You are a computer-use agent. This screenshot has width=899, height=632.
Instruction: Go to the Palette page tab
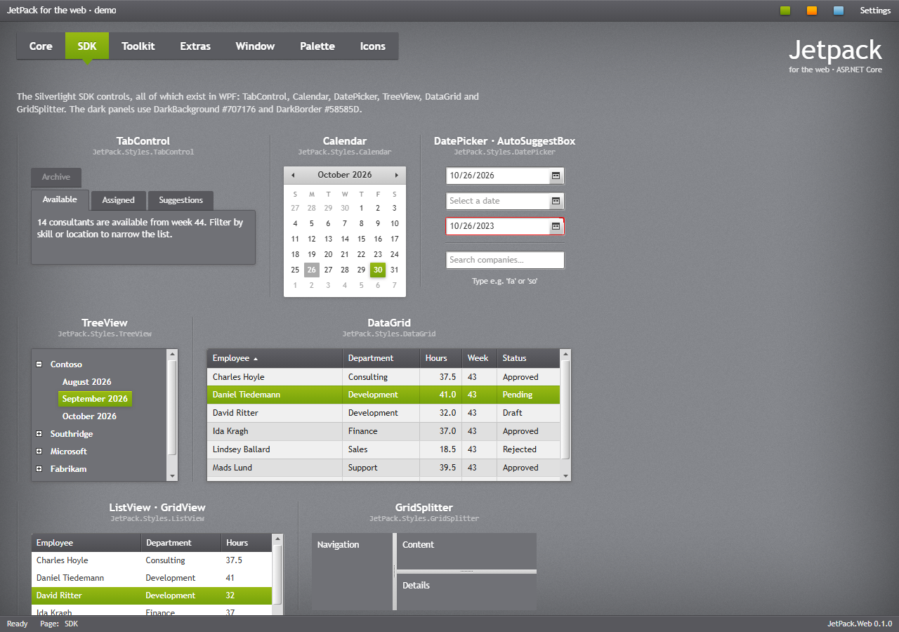point(317,46)
